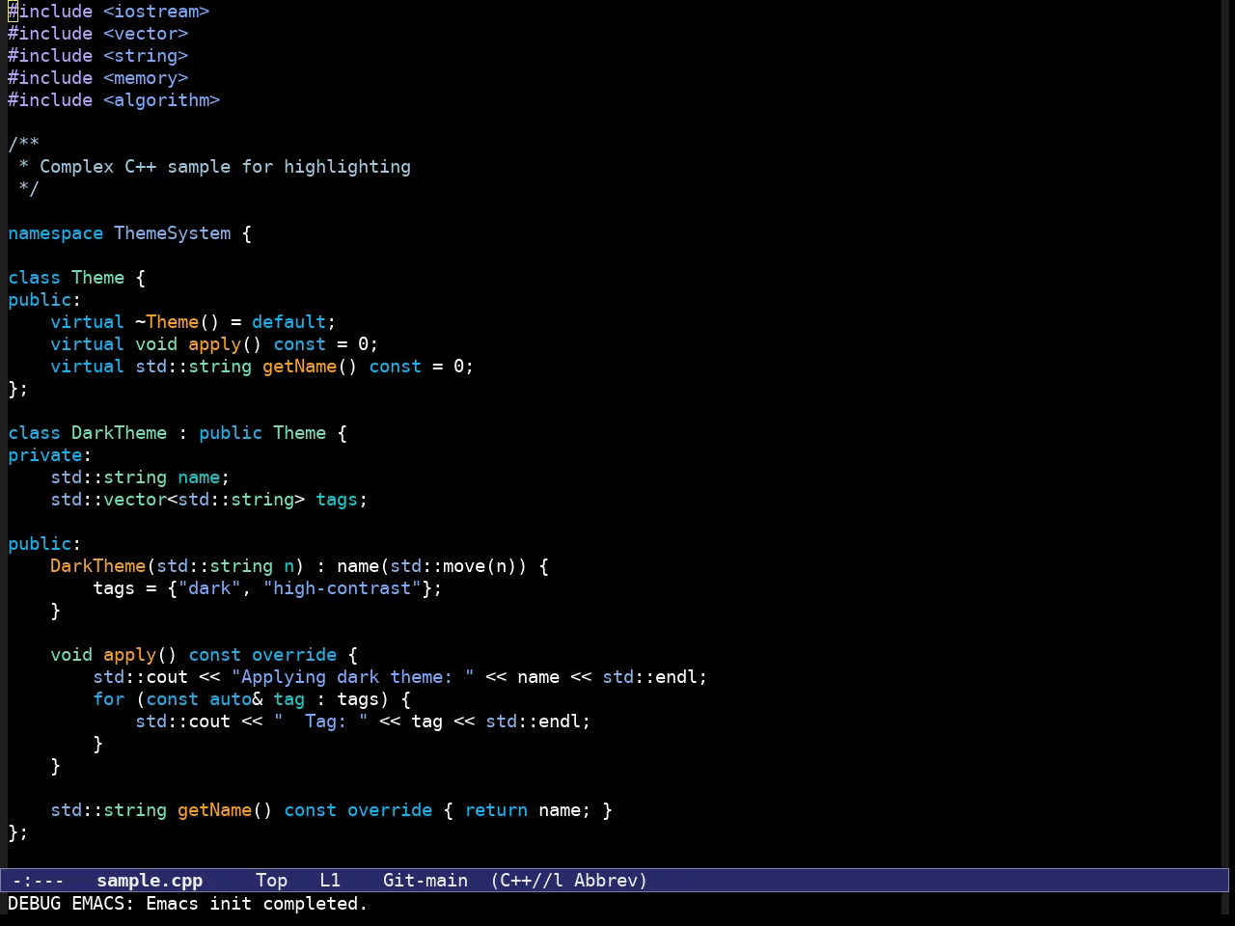Click the Top position indicator in mode line
Screen dimensions: 1235x926
click(x=271, y=881)
